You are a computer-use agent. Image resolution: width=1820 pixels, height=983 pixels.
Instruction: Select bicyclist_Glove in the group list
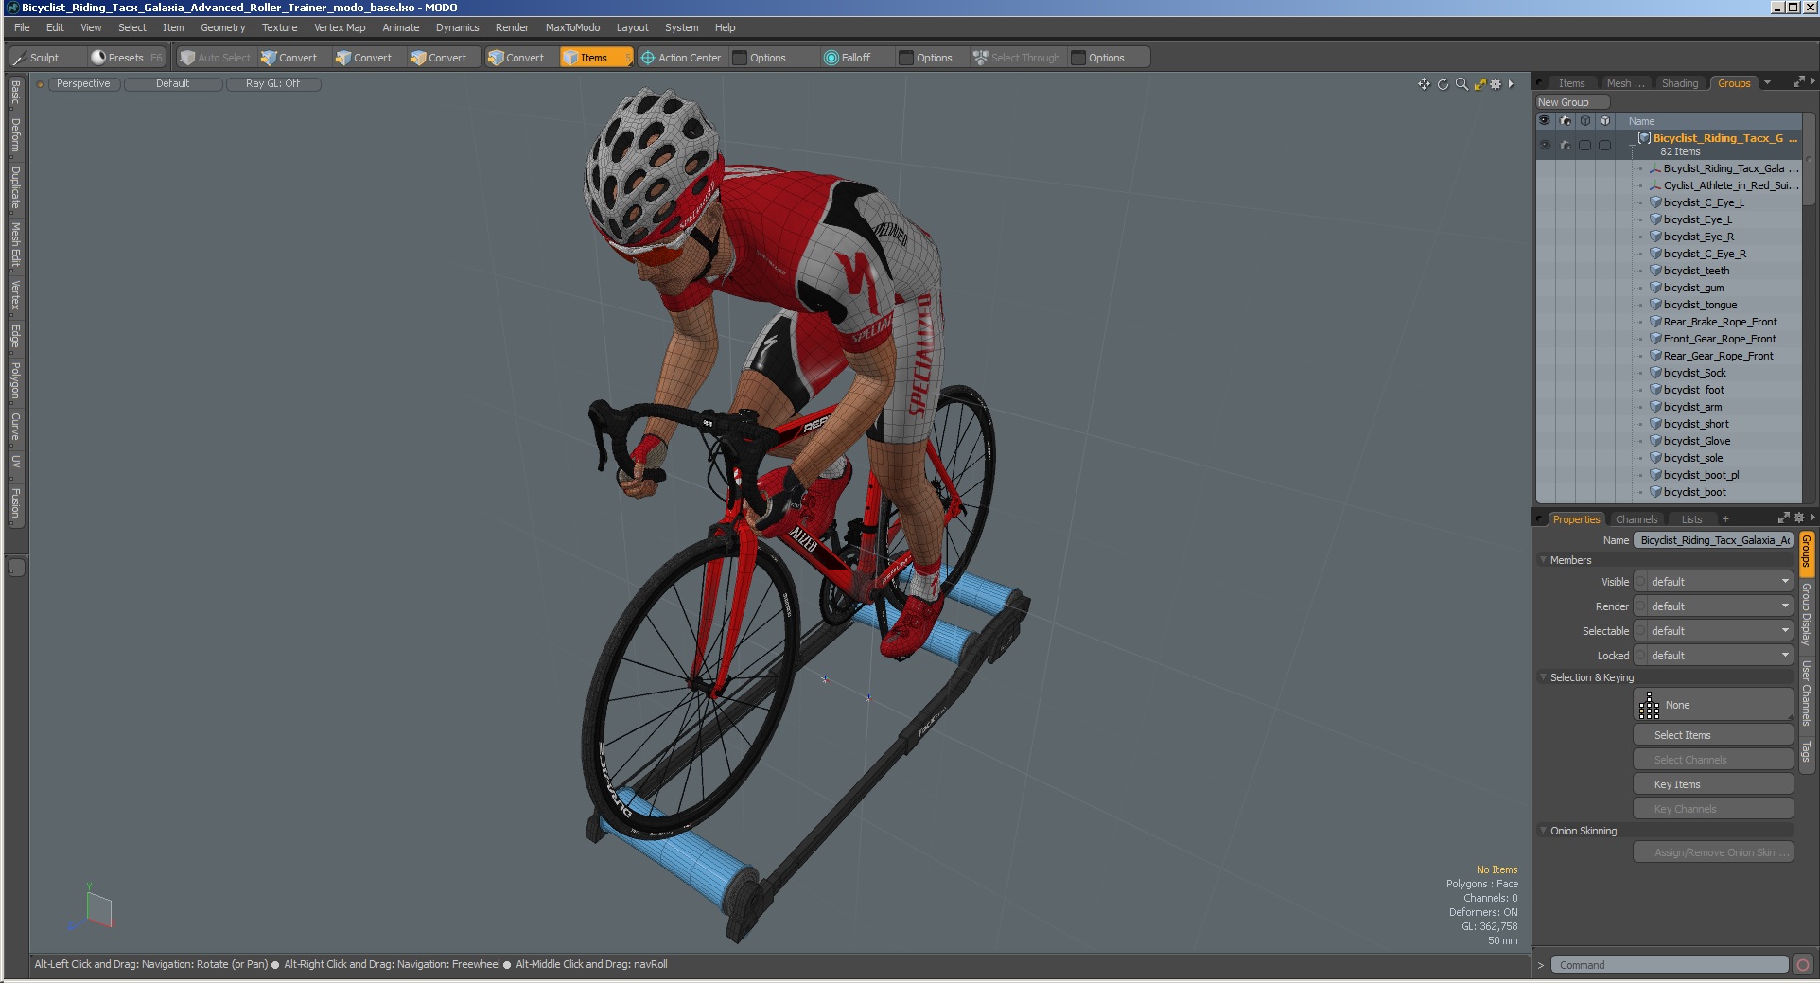click(1697, 441)
